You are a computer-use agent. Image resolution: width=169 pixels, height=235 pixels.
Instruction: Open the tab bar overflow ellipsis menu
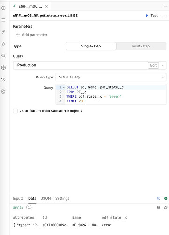click(165, 6)
